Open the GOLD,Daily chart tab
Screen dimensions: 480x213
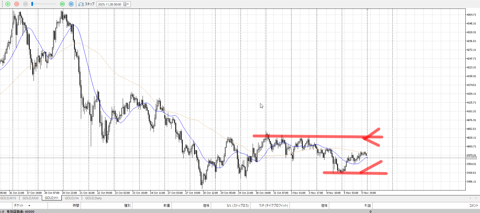click(93, 198)
